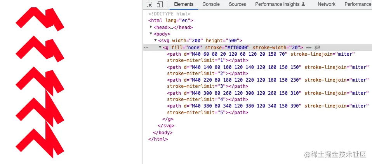Click the stroke-width="20" attribute
This screenshot has height=164, width=372.
[277, 48]
